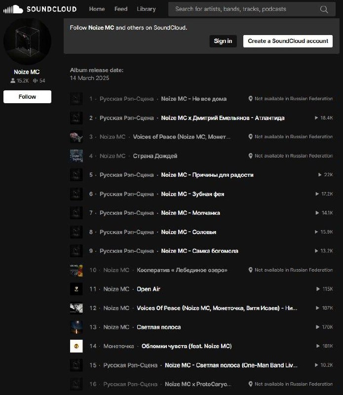Go to Home in navigation

[97, 9]
